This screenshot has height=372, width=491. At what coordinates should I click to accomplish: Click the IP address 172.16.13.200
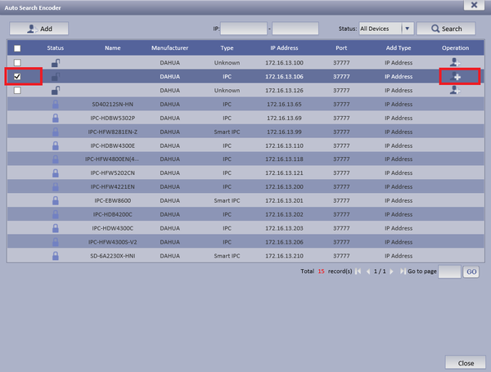coord(284,186)
